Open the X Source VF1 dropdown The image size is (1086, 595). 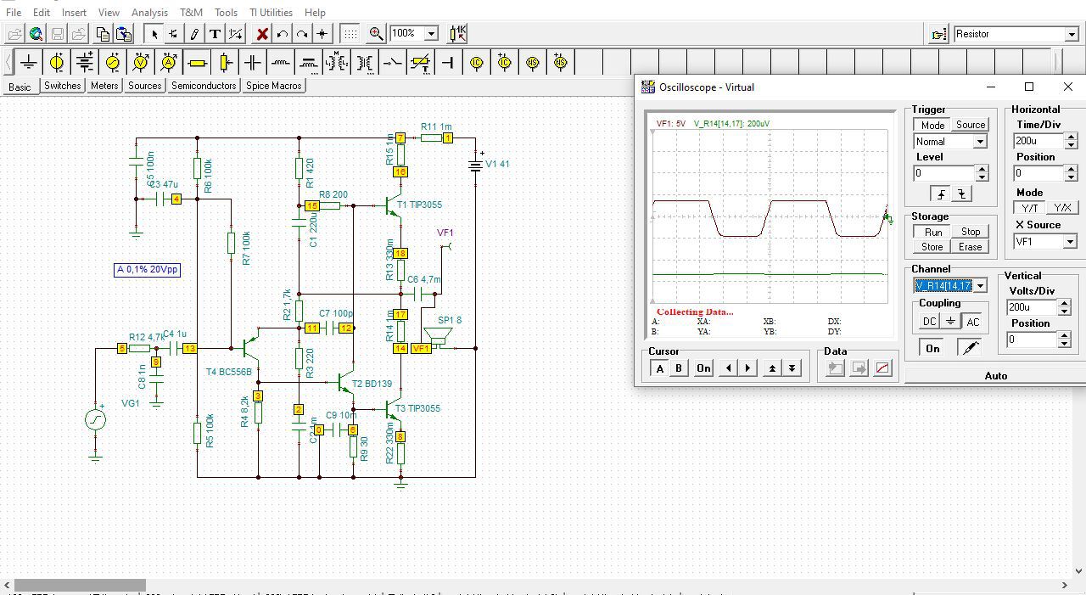[1070, 242]
